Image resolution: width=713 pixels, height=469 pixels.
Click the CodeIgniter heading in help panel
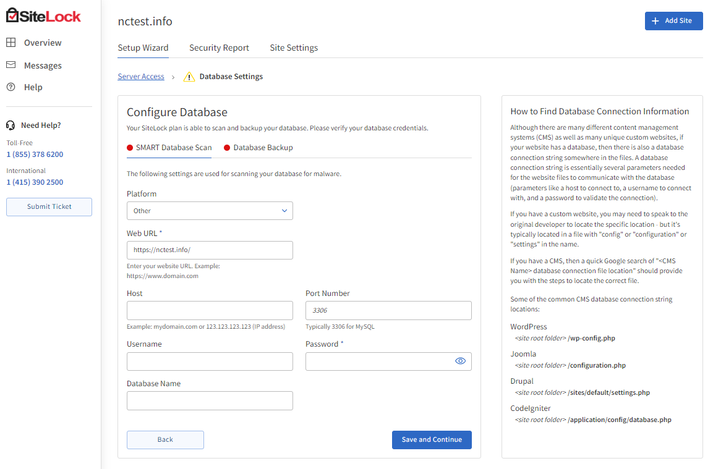[x=530, y=408]
